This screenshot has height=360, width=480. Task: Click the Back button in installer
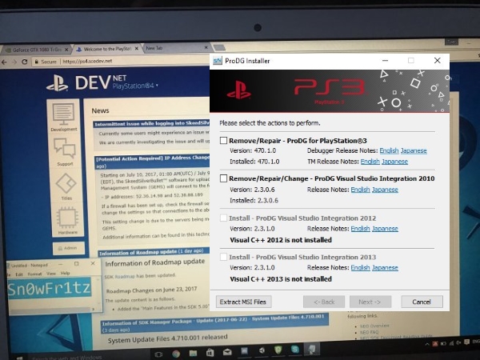click(324, 302)
